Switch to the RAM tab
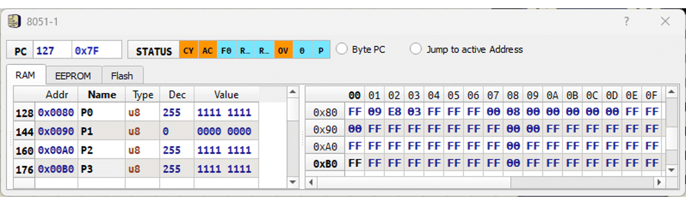Screen dimensions: 686x205 25,75
